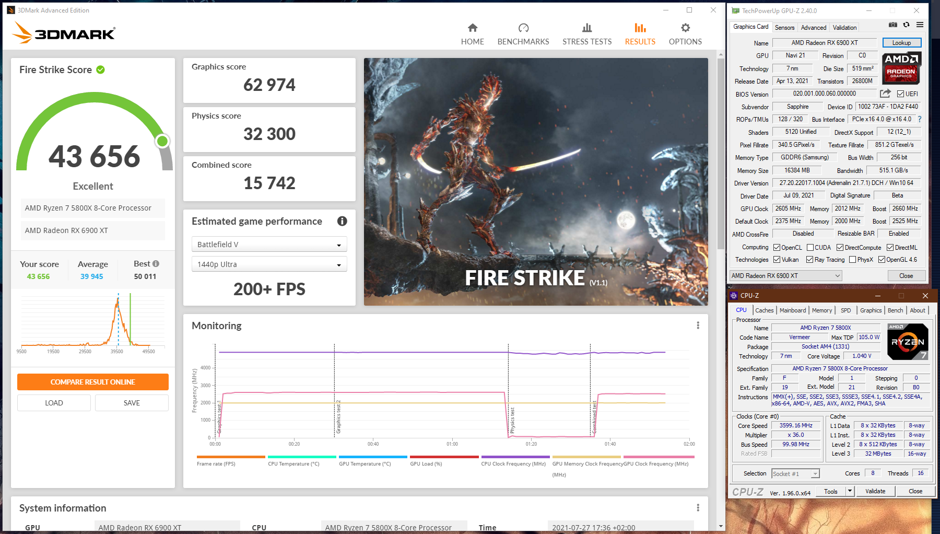Switch to the Bench tab in CPU-Z
The height and width of the screenshot is (534, 940).
895,310
